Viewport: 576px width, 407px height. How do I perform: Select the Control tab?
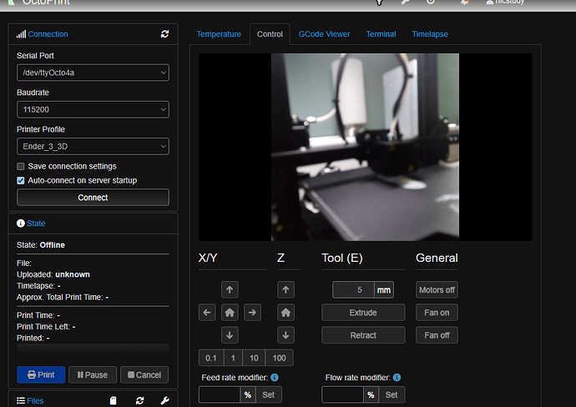pos(270,34)
